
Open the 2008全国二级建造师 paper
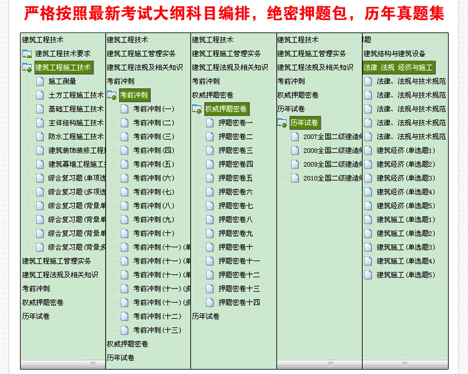tap(333, 150)
